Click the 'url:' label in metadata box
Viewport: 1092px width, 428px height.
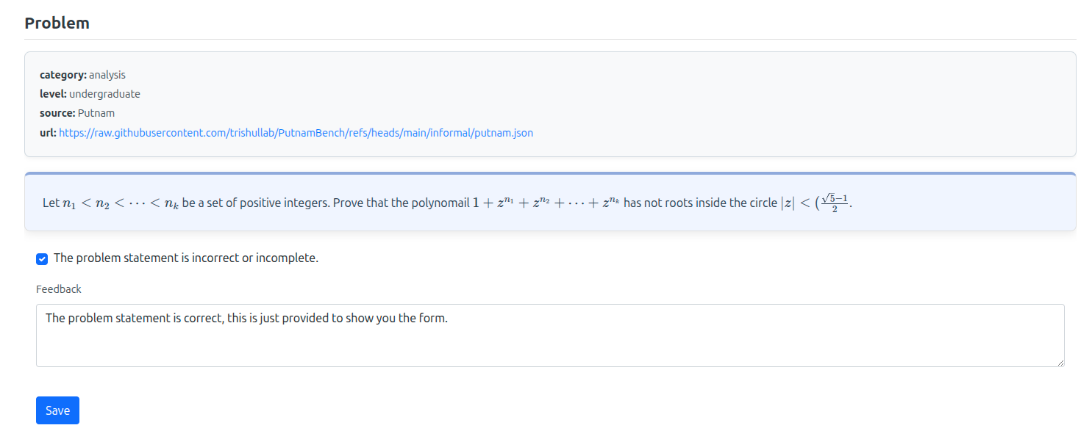coord(47,132)
